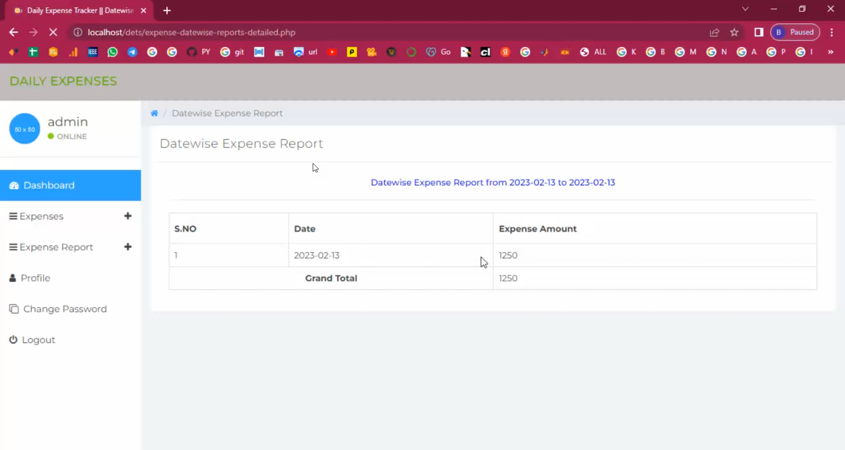Close the Daily Expense Tracker tab
This screenshot has width=845, height=450.
pyautogui.click(x=144, y=11)
